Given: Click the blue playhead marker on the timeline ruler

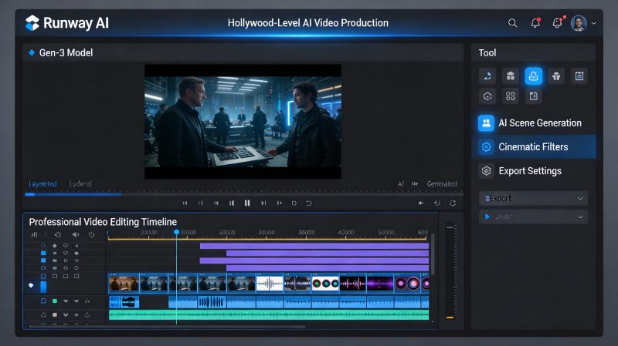Looking at the screenshot, I should click(x=177, y=232).
